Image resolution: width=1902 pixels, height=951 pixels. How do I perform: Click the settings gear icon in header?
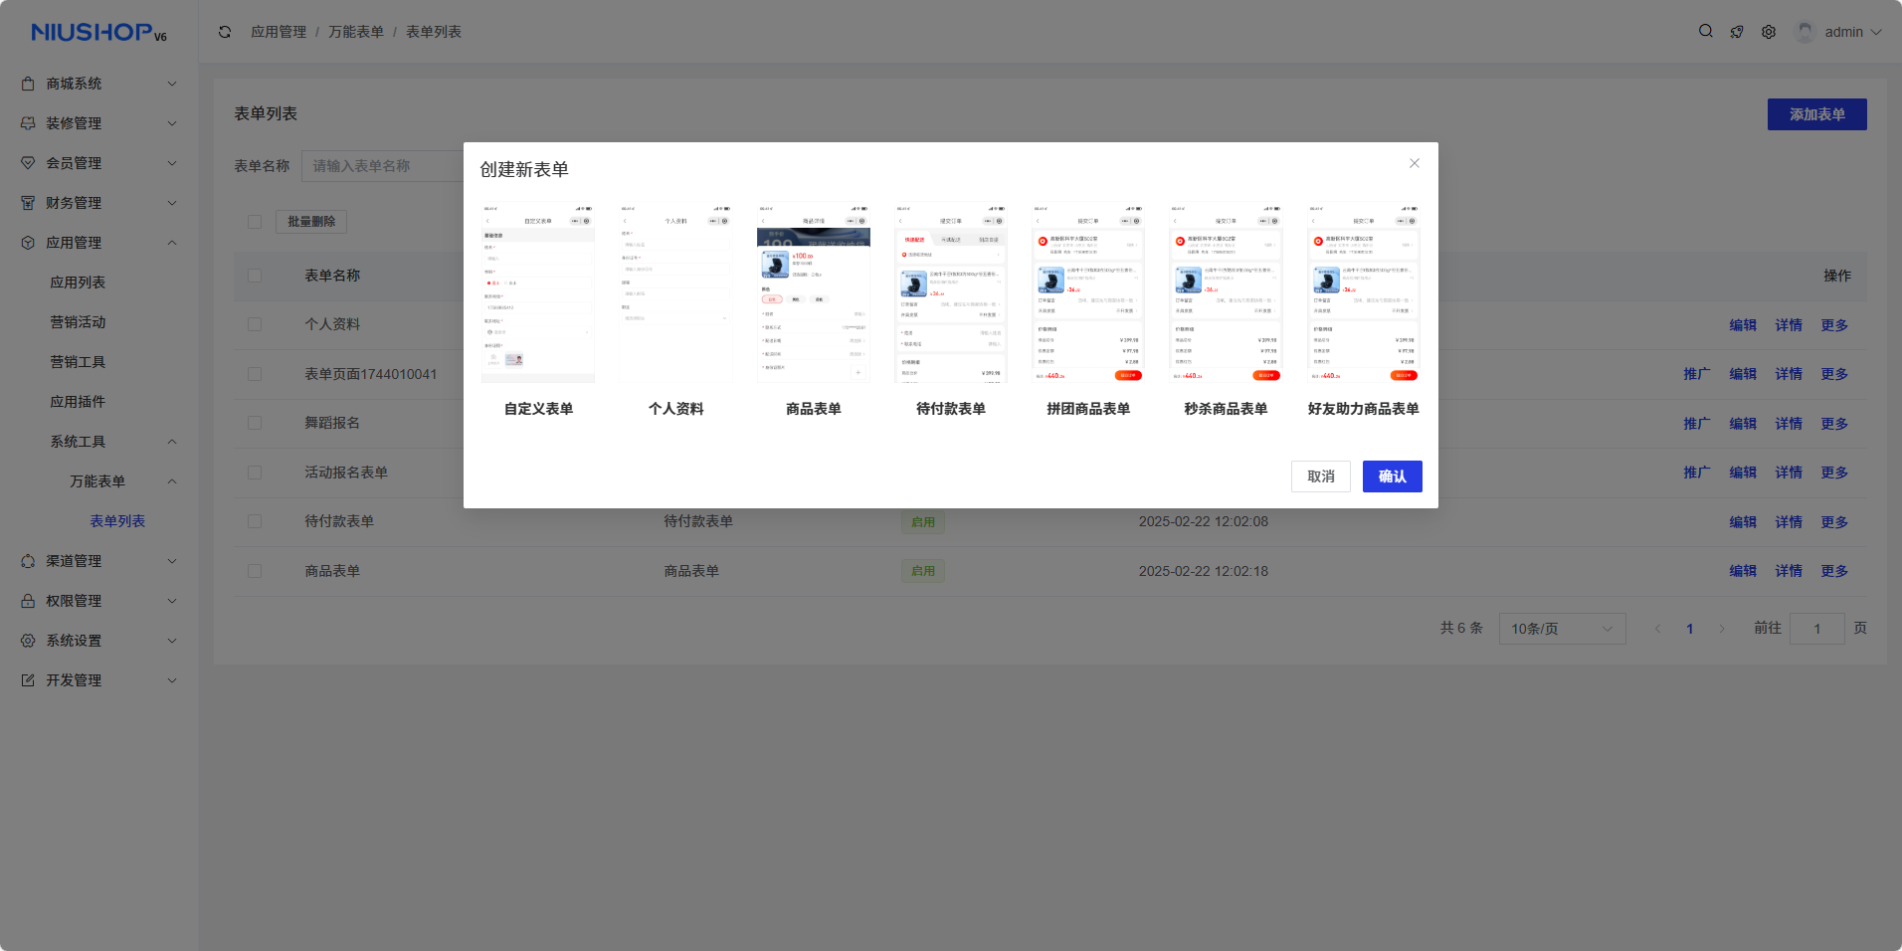[1769, 32]
